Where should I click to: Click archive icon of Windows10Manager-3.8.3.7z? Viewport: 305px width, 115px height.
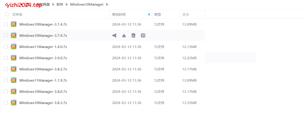[14, 102]
